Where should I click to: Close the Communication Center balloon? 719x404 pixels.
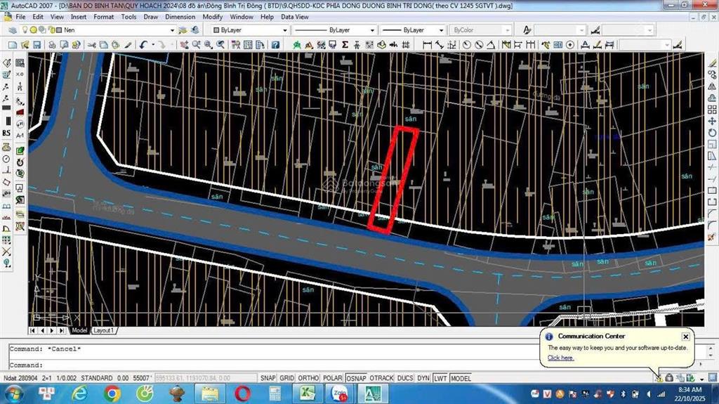685,337
